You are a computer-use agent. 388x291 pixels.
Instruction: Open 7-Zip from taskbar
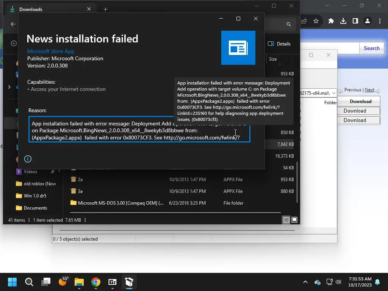pyautogui.click(x=113, y=282)
